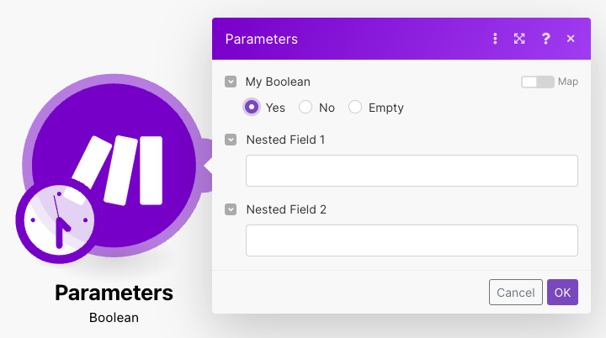
Task: Click the Cancel button
Action: (515, 293)
